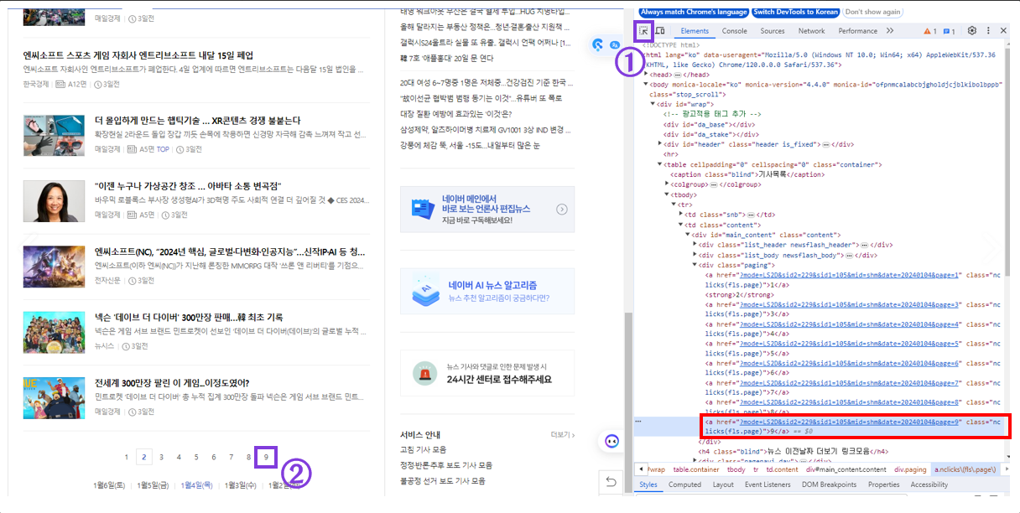Click the floating back-arrow icon below the robot
This screenshot has height=513, width=1020.
[611, 482]
